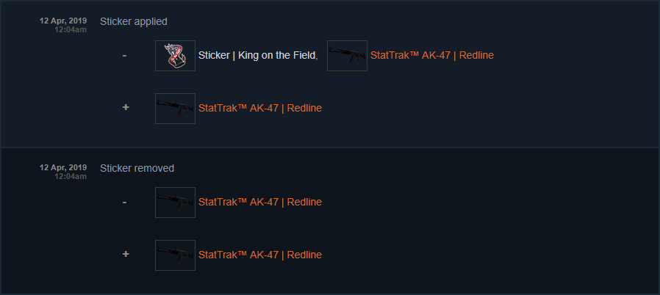
Task: Click the 12:04am time of Sticker applied entry
Action: (71, 30)
